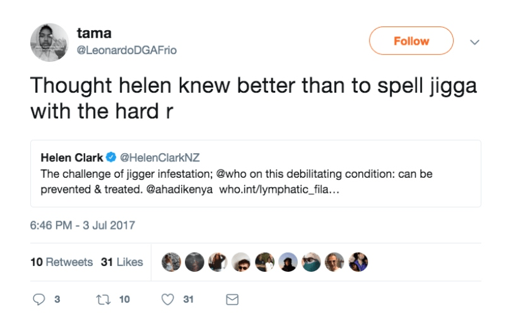Click the envelope direct message icon

point(232,299)
